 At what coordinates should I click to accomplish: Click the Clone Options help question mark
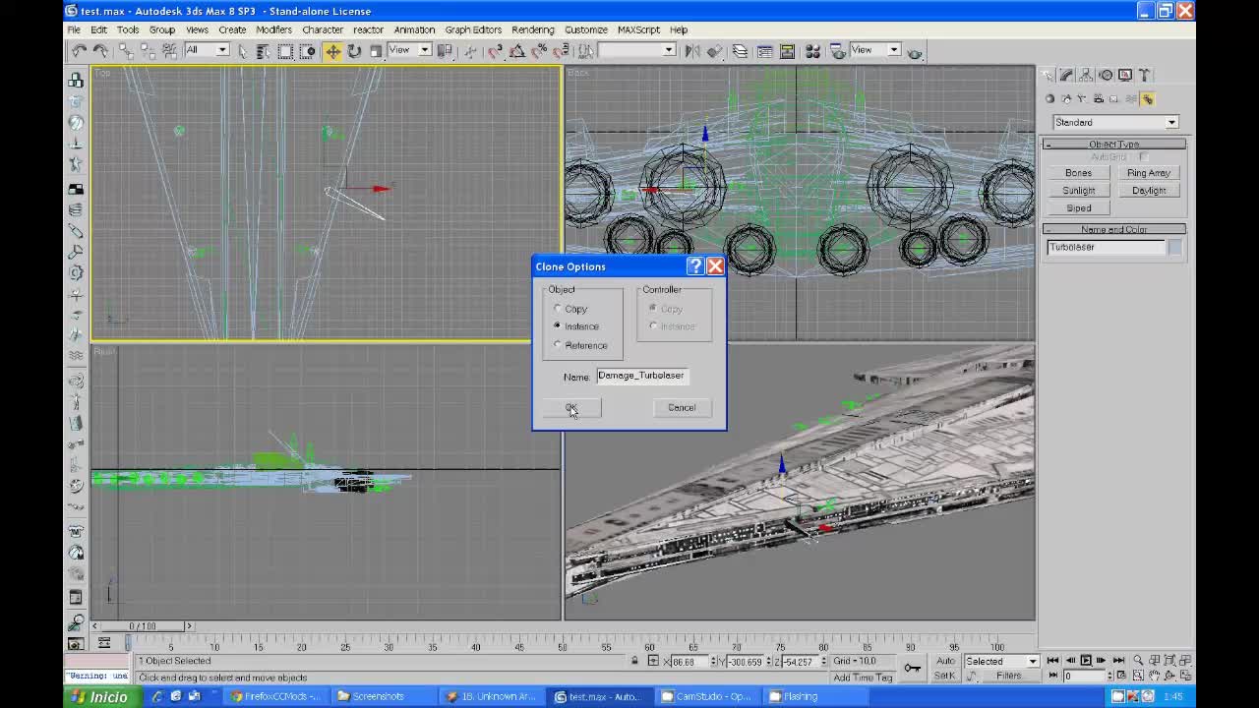point(695,266)
